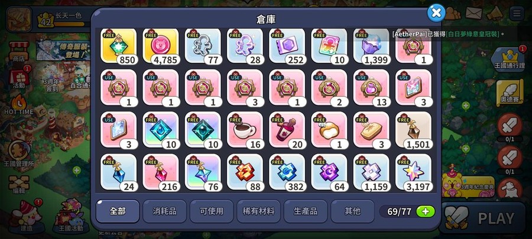Show the 生產品 tab
This screenshot has width=532, height=239.
pos(306,211)
